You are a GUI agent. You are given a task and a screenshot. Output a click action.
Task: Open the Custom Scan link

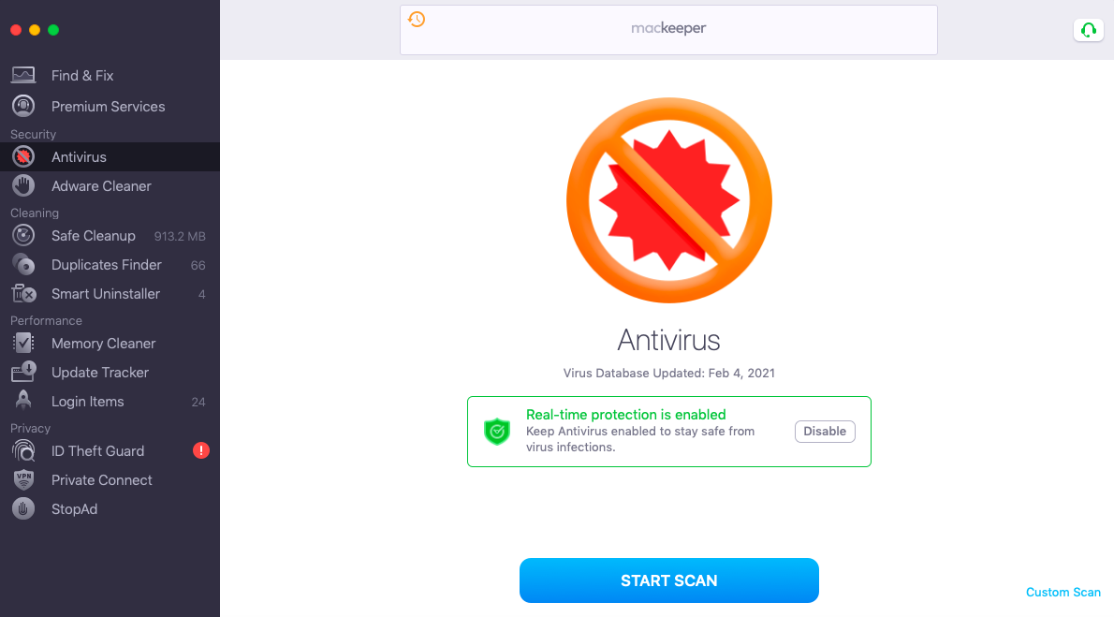(x=1063, y=592)
